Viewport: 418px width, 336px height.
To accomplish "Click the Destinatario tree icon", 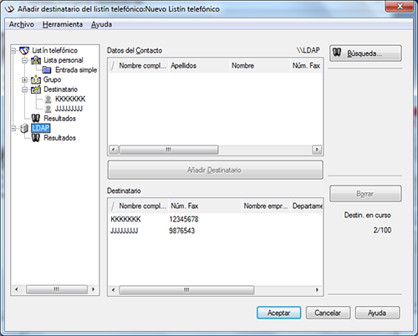I will [x=36, y=89].
